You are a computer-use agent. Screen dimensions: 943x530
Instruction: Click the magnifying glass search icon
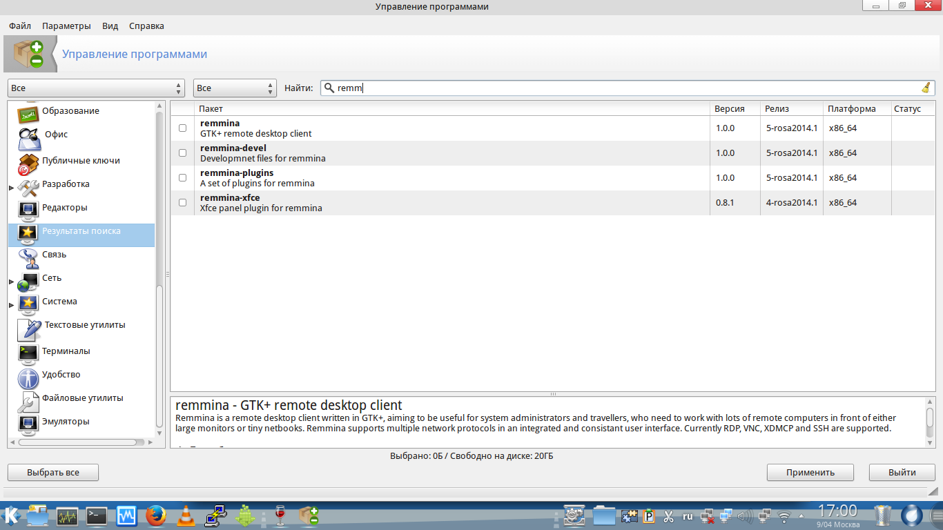point(329,88)
